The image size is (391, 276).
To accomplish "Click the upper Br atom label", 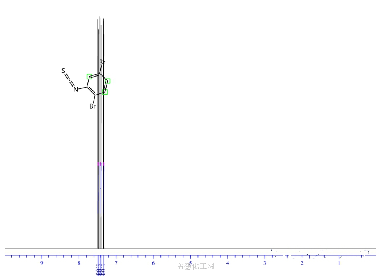I will coord(102,62).
